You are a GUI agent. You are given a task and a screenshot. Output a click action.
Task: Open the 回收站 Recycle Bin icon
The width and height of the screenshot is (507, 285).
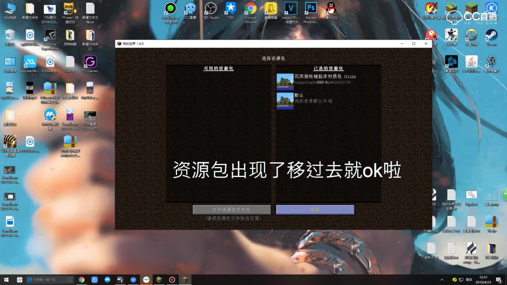click(10, 38)
